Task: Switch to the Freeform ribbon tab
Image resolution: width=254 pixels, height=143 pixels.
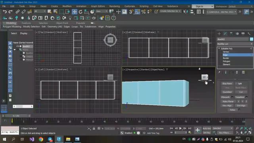Action: (26, 23)
